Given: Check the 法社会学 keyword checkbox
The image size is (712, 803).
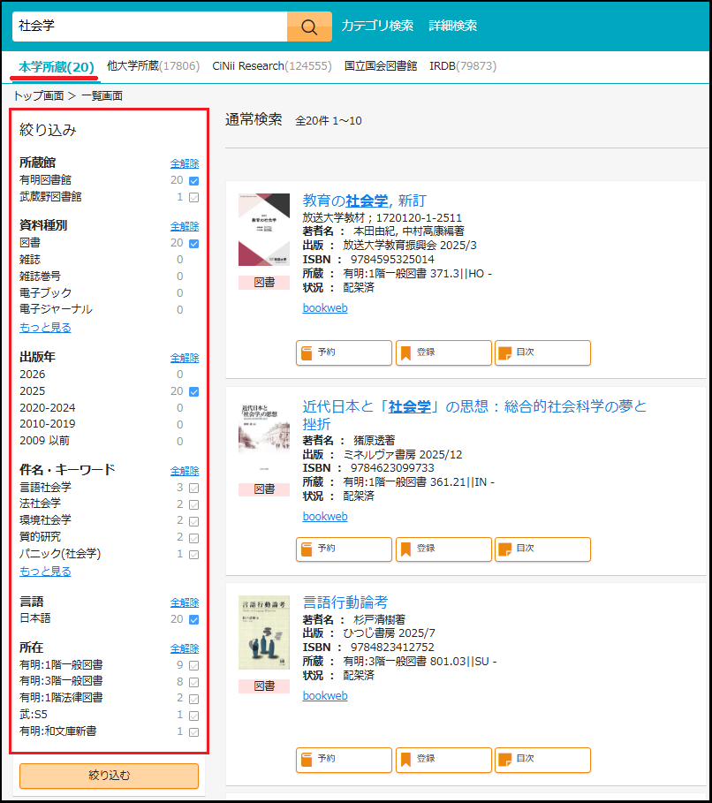Looking at the screenshot, I should coord(193,505).
